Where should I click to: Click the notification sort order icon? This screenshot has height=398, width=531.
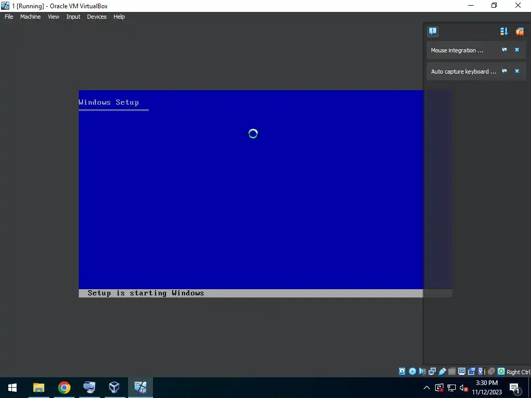tap(504, 32)
